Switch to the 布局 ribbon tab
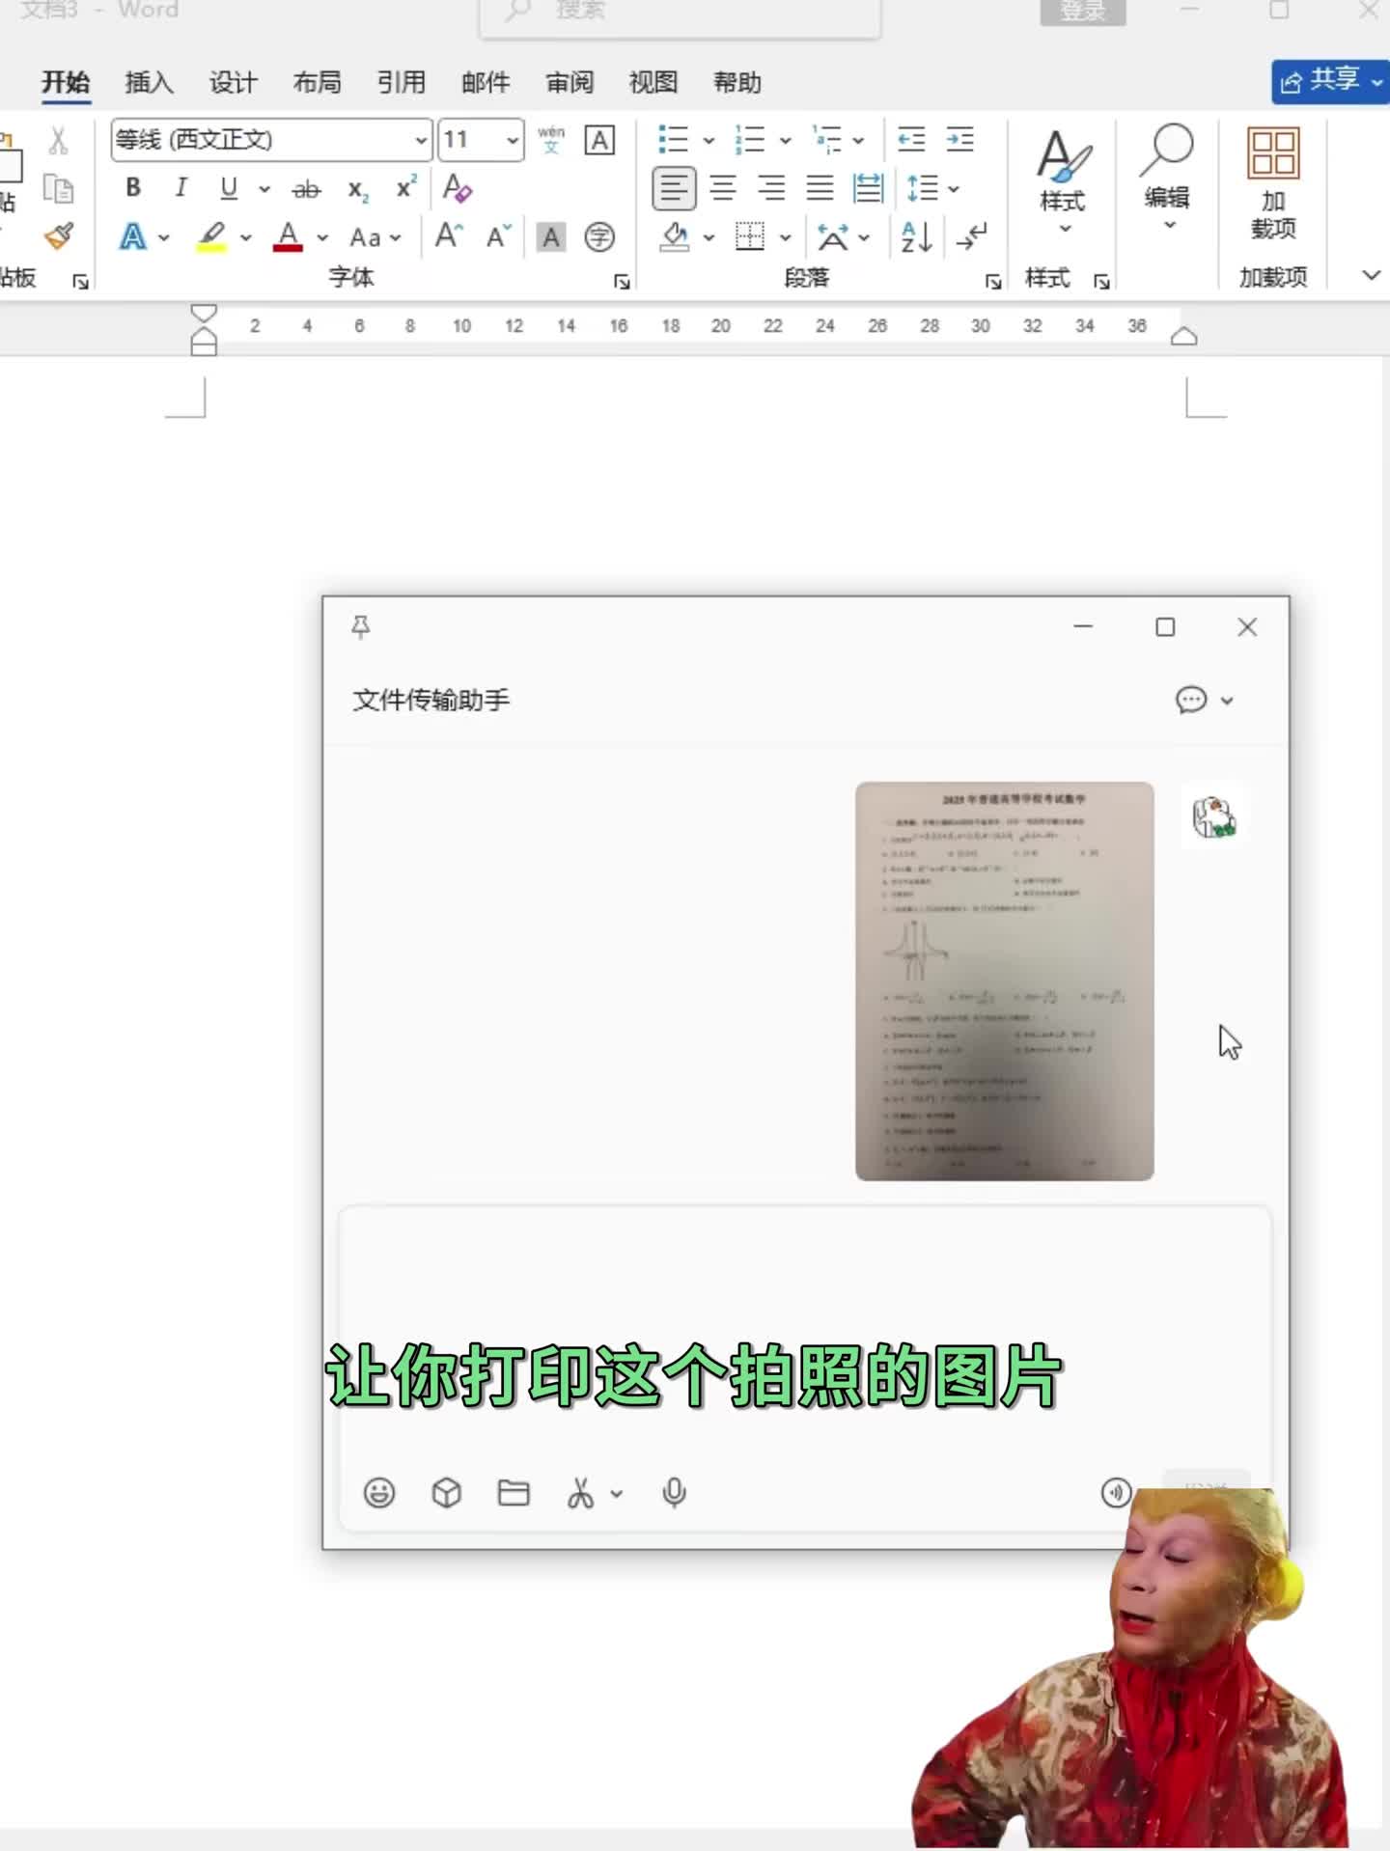 317,82
